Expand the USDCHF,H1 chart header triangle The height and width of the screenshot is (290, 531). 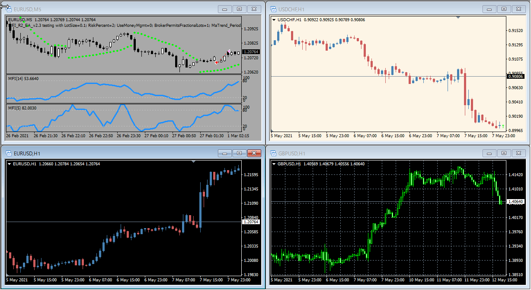click(274, 19)
